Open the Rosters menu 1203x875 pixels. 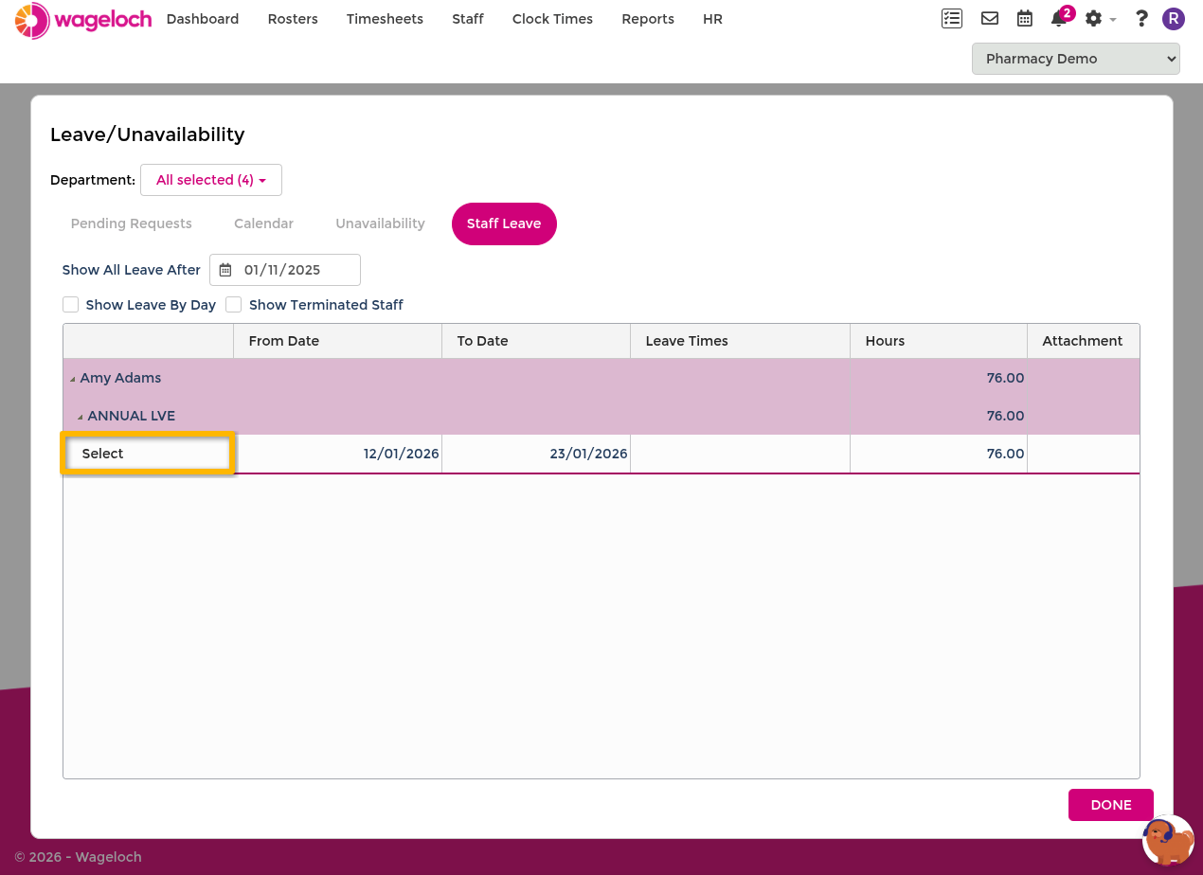click(293, 19)
